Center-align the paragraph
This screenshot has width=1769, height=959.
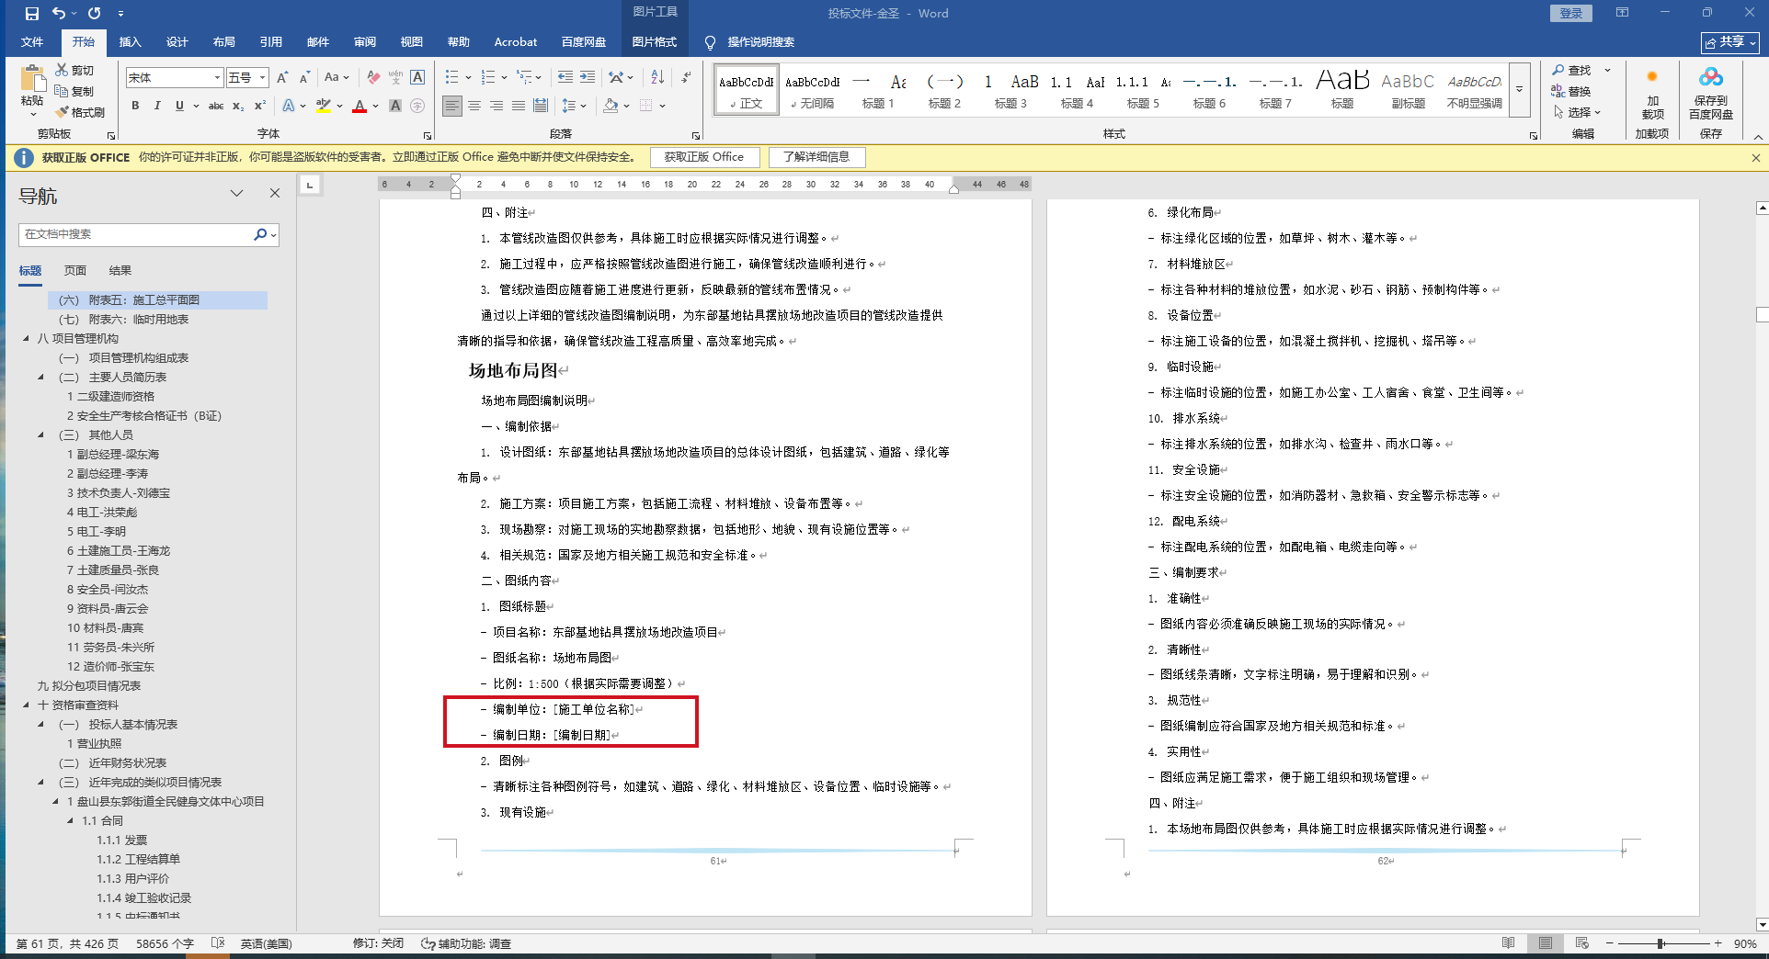(x=474, y=106)
